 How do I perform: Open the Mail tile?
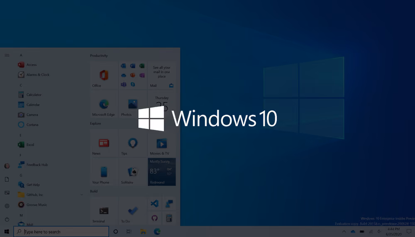click(162, 75)
